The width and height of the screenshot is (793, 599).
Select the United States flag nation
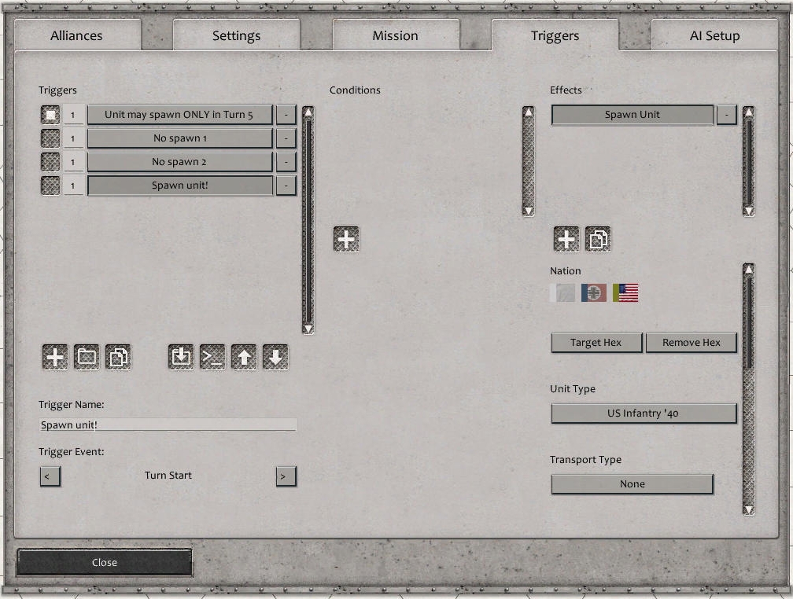pyautogui.click(x=625, y=292)
